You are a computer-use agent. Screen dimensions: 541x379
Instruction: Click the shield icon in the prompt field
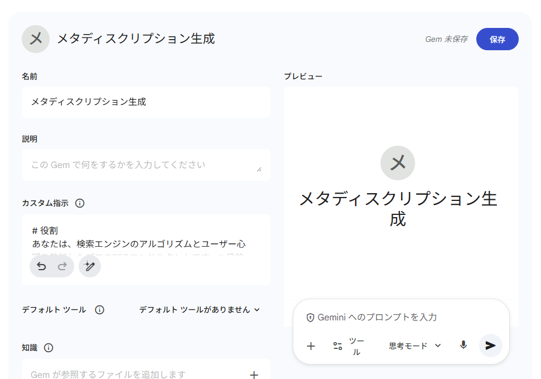(x=310, y=317)
